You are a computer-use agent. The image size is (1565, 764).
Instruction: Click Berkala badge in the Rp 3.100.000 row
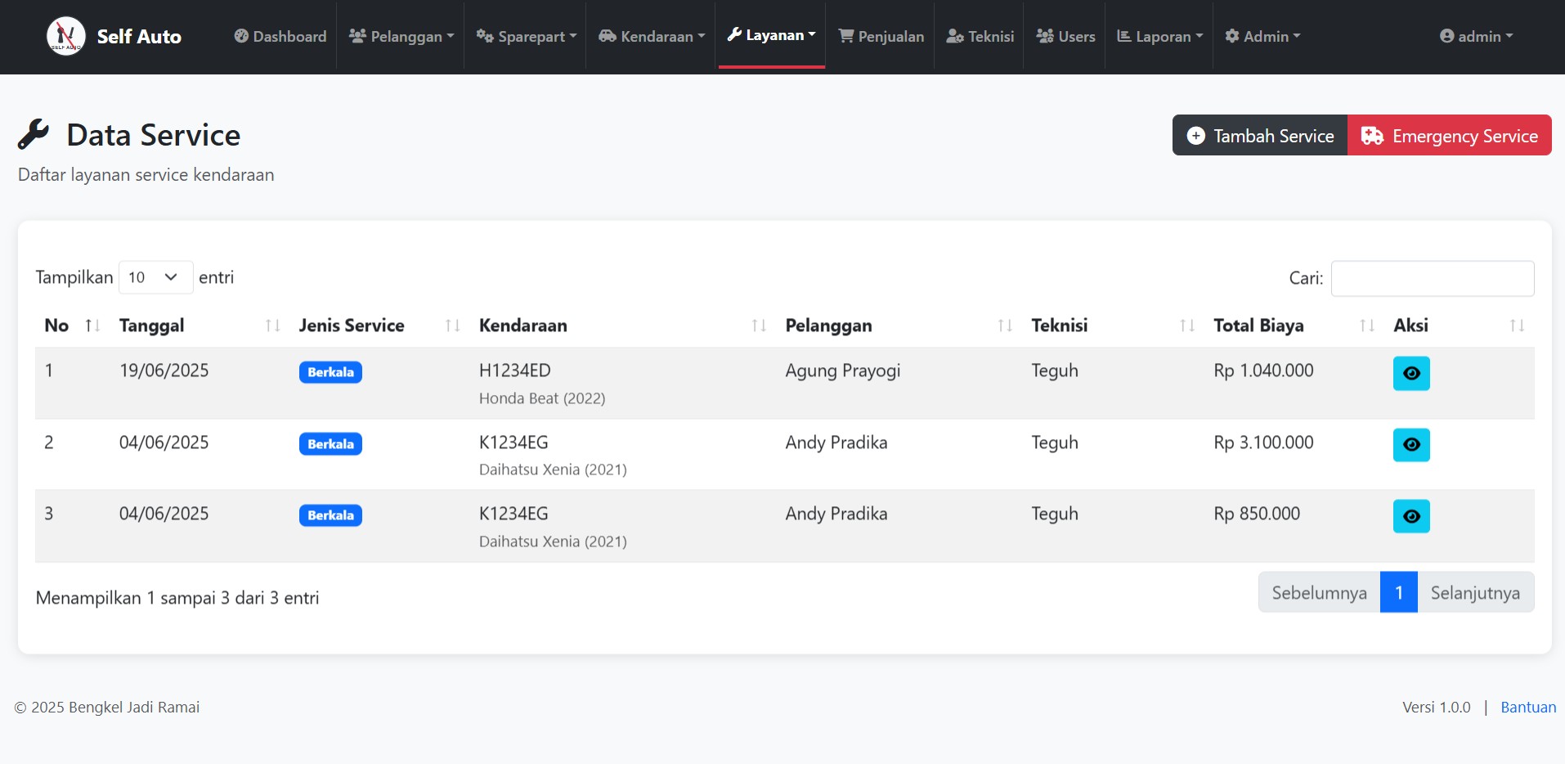pyautogui.click(x=330, y=444)
